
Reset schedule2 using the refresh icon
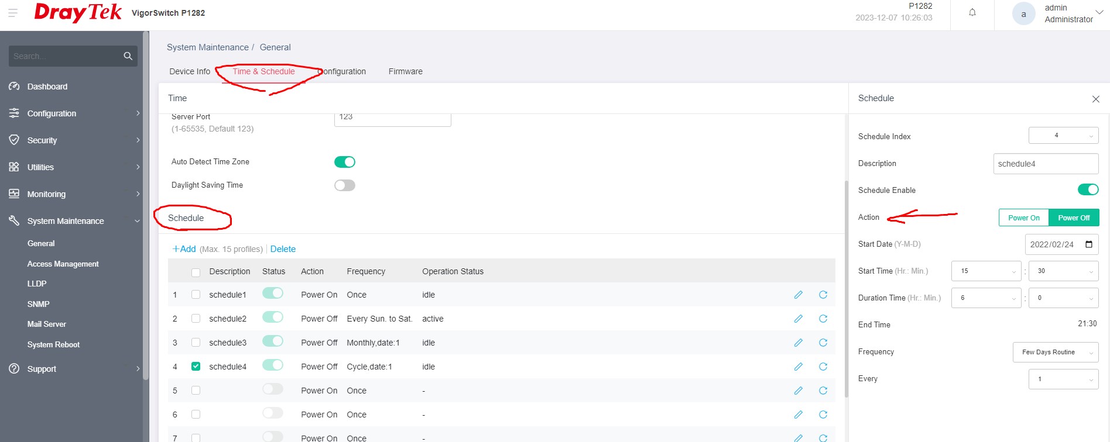point(823,319)
